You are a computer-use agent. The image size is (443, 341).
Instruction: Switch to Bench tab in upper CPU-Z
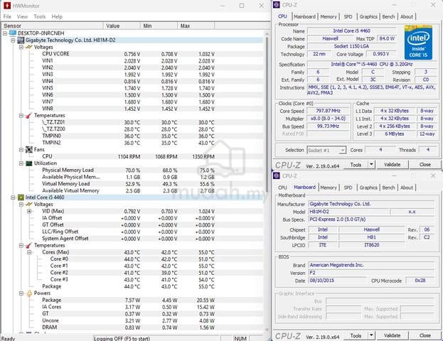tap(388, 16)
